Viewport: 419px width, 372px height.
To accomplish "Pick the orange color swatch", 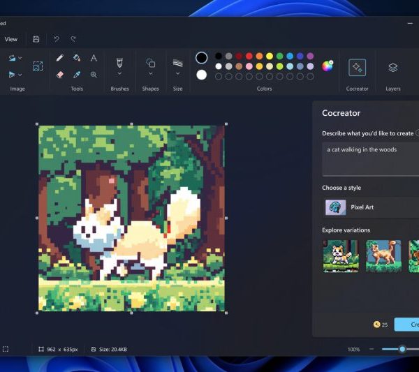I will [259, 56].
